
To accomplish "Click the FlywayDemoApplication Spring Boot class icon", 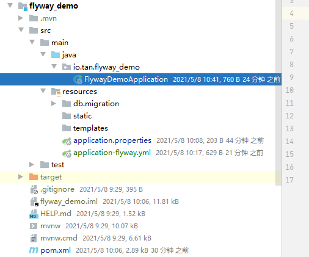I will click(78, 79).
